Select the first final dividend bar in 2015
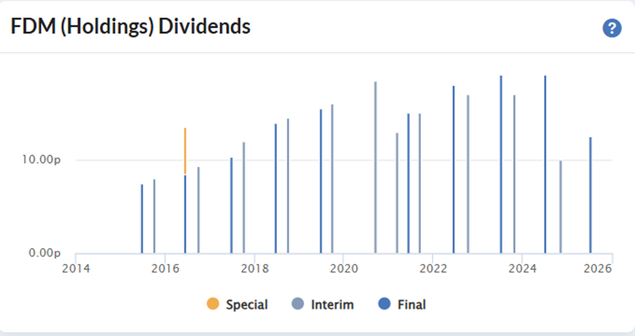Image resolution: width=635 pixels, height=336 pixels. [x=142, y=219]
